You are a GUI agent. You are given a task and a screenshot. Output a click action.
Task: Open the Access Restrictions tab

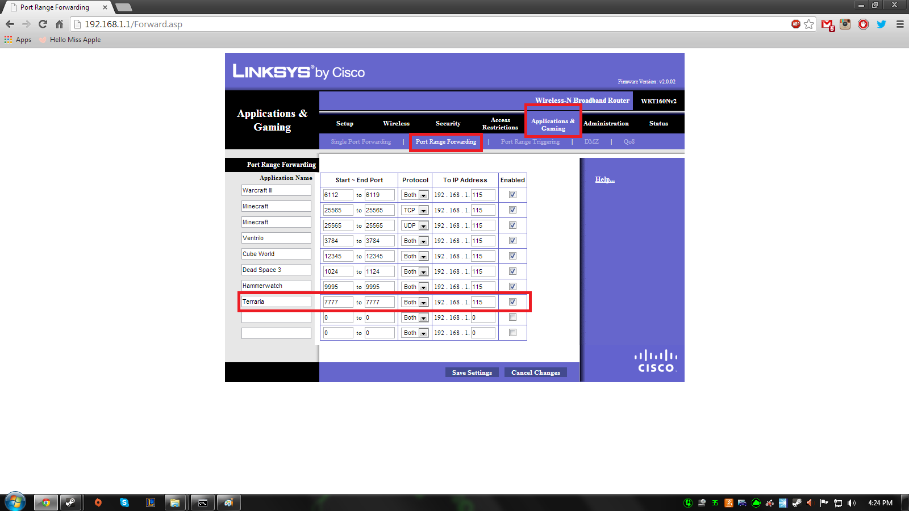500,124
